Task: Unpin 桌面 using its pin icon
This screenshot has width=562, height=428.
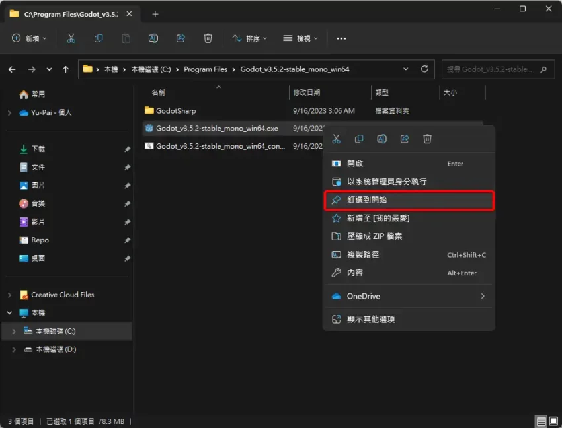Action: pyautogui.click(x=127, y=259)
